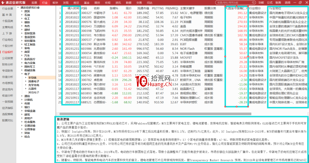Open the 选项 menu

click(288, 3)
